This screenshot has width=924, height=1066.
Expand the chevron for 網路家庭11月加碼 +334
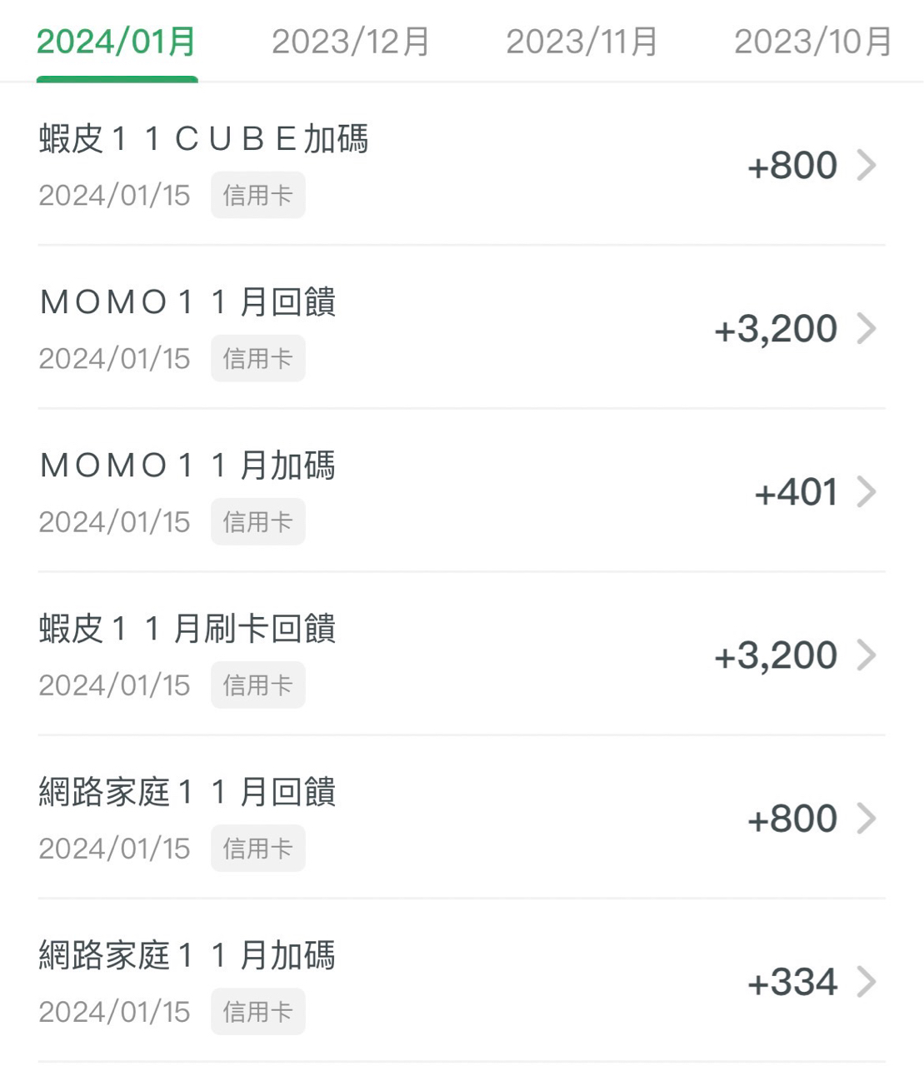click(867, 981)
